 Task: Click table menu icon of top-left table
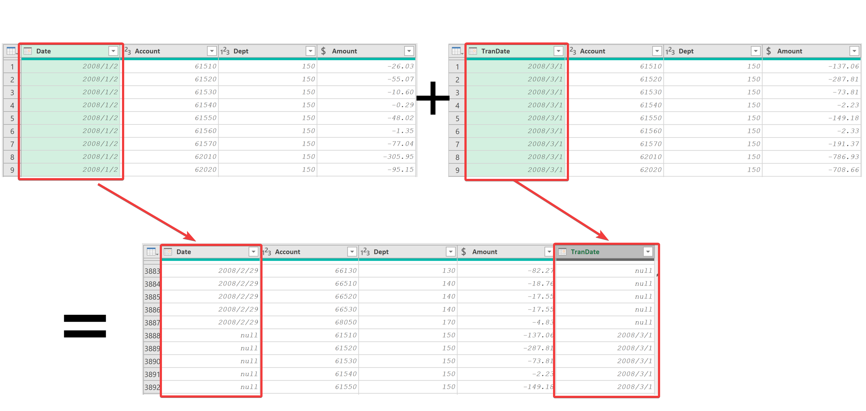point(11,51)
